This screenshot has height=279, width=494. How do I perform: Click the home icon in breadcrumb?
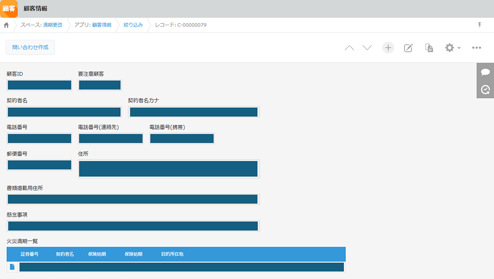tap(6, 25)
